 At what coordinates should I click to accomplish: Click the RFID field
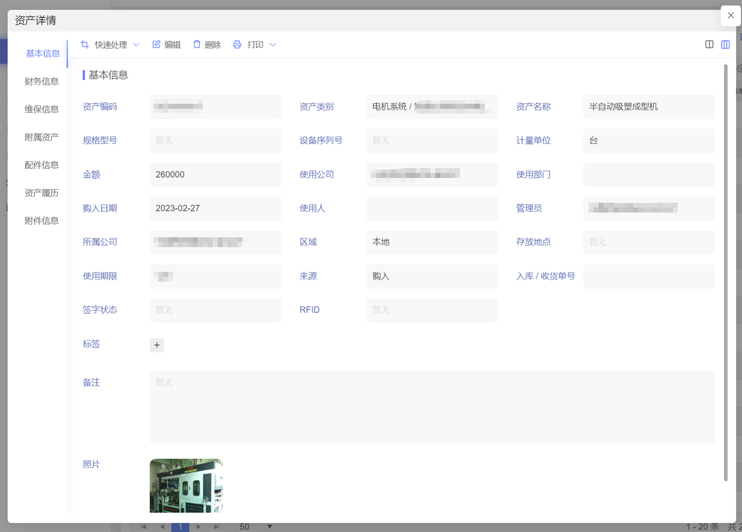point(432,310)
